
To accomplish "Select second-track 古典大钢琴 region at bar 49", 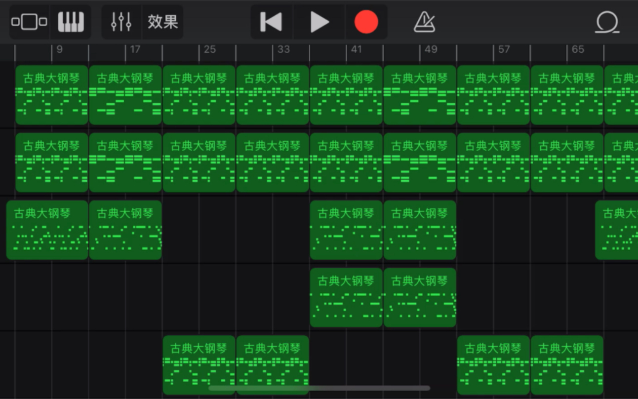I will coord(420,162).
